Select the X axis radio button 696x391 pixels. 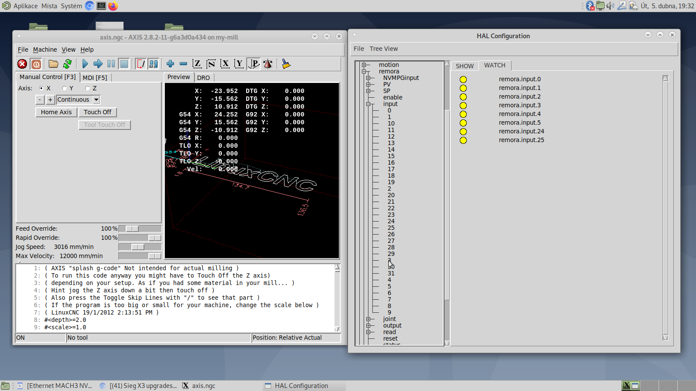click(x=41, y=88)
